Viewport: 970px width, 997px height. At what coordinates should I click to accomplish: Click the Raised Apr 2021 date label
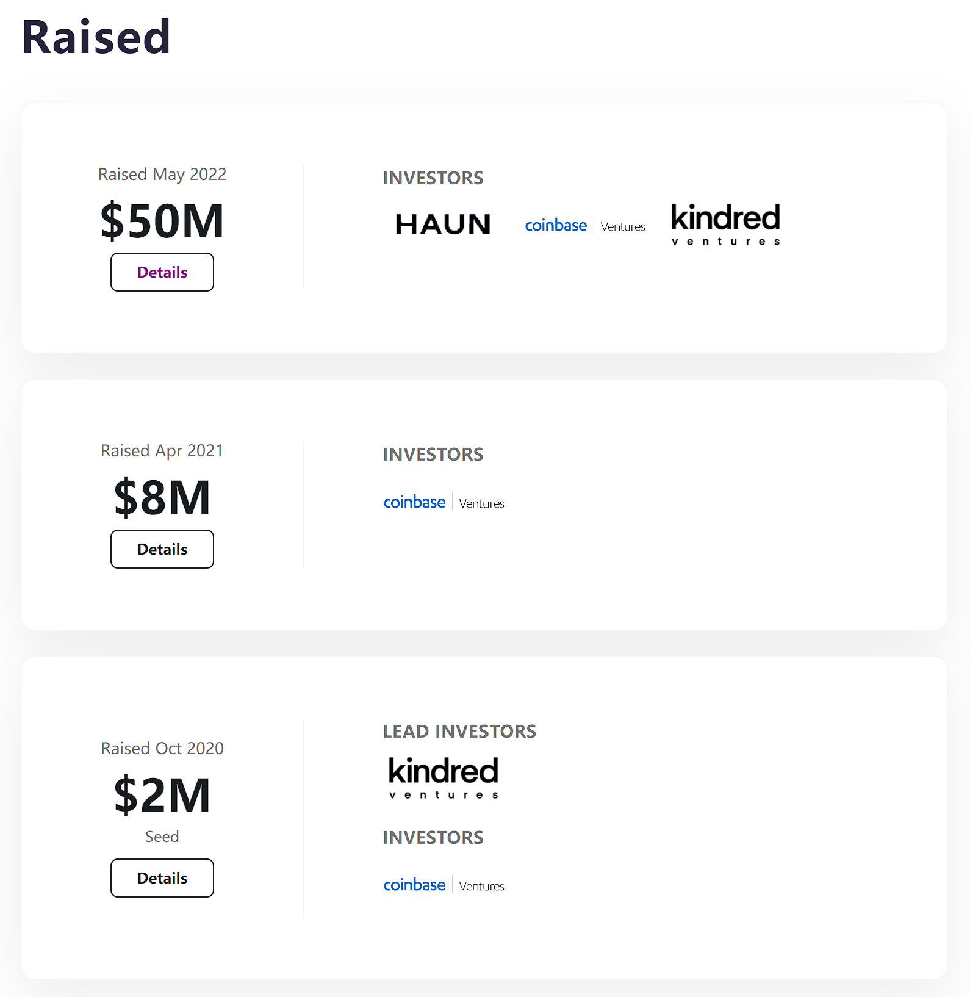click(162, 451)
